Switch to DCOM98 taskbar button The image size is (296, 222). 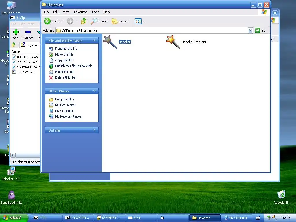click(110, 218)
